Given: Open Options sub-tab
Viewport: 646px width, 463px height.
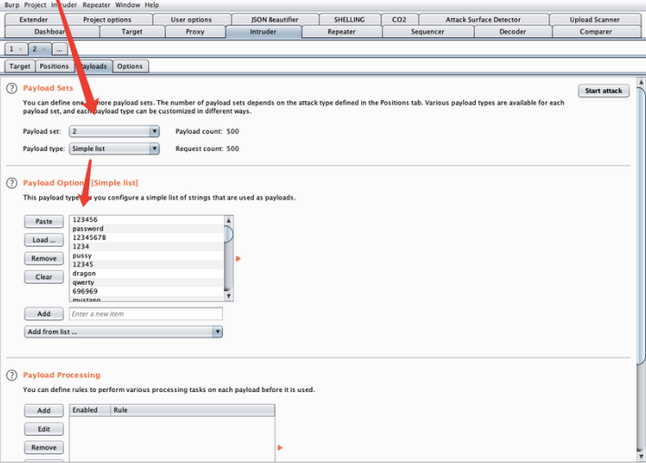Looking at the screenshot, I should (130, 66).
